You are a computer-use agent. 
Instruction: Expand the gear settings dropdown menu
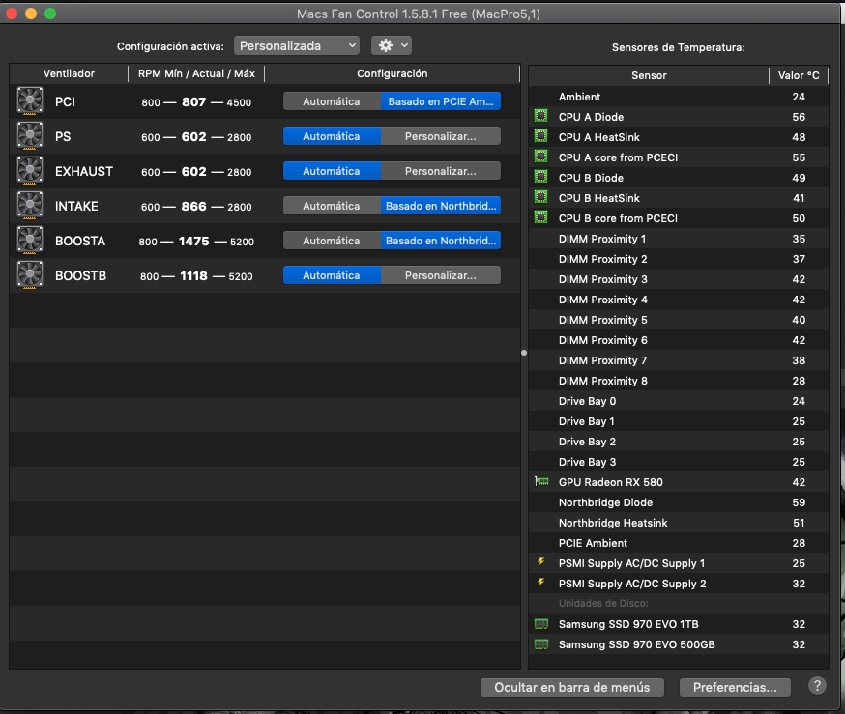coord(392,45)
